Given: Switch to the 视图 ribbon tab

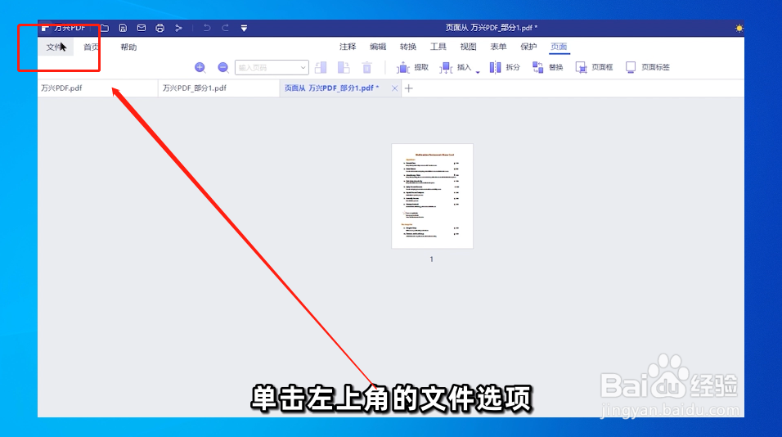Looking at the screenshot, I should click(468, 47).
